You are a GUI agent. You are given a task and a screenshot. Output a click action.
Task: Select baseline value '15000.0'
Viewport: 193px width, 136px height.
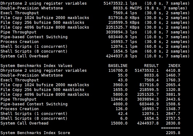pyautogui.click(x=119, y=123)
